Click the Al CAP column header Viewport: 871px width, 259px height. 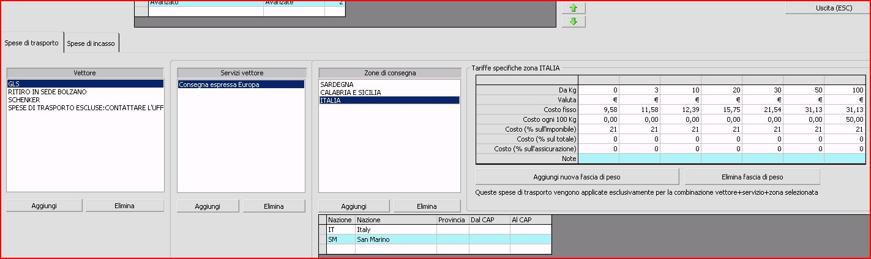coord(531,220)
